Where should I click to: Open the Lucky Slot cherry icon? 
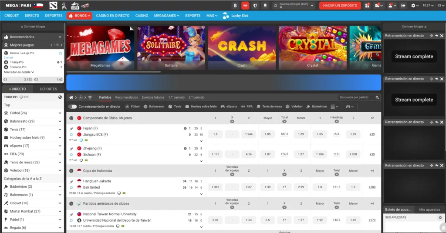(226, 16)
